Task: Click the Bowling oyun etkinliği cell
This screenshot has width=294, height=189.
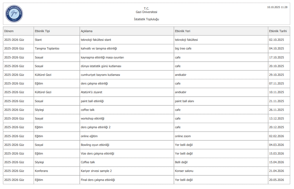Action: click(x=95, y=145)
